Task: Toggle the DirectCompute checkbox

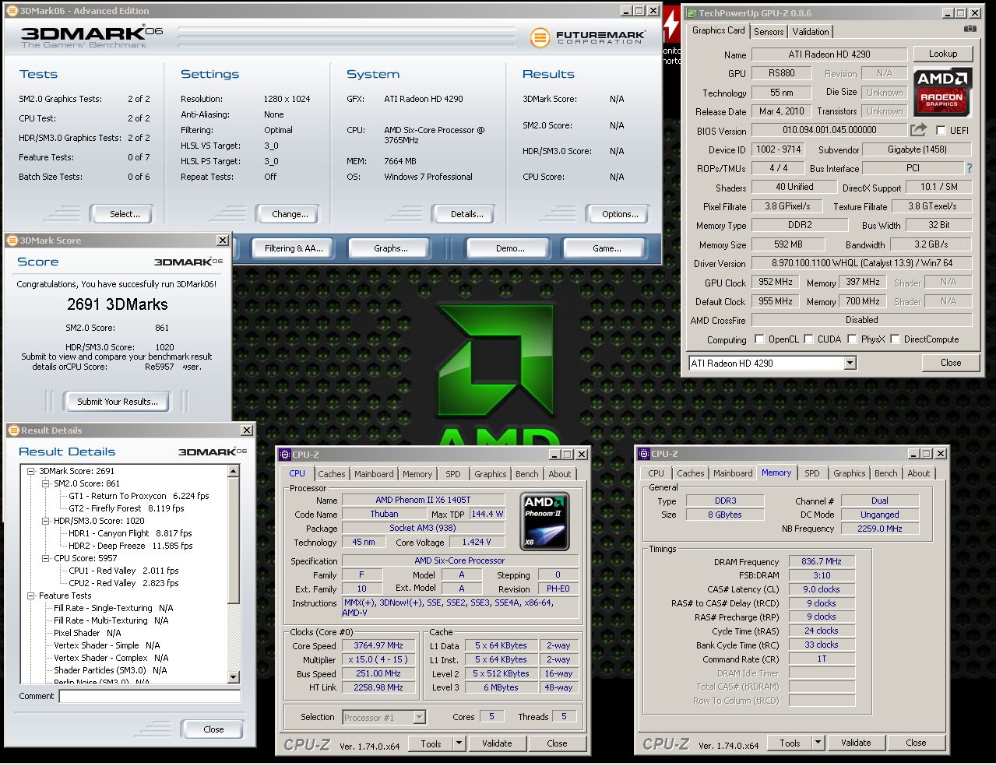Action: (x=895, y=339)
